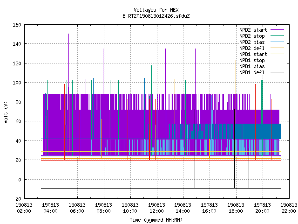298x224 pixels.
Task: Click the 'NPD1 stop' legend label
Action: pyautogui.click(x=252, y=60)
